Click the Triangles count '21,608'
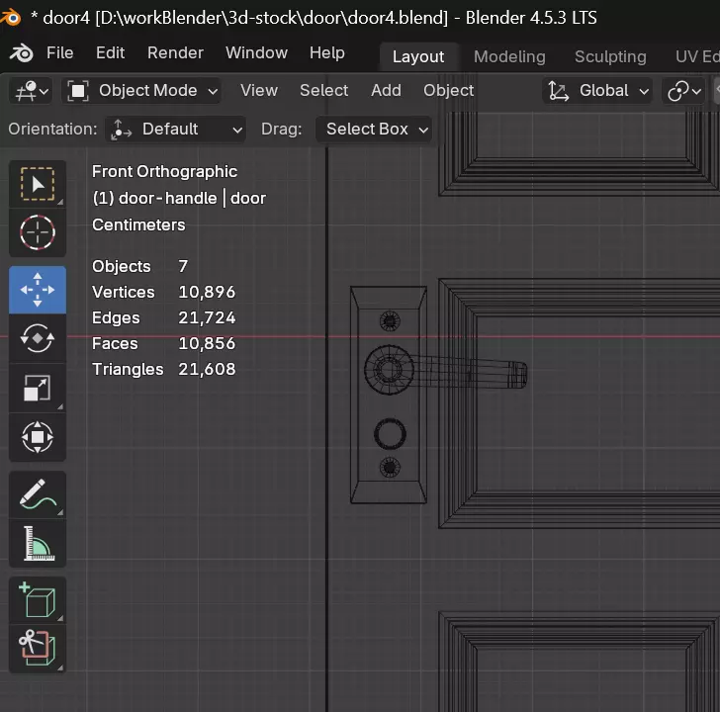Screen dimensions: 720x712 [207, 369]
